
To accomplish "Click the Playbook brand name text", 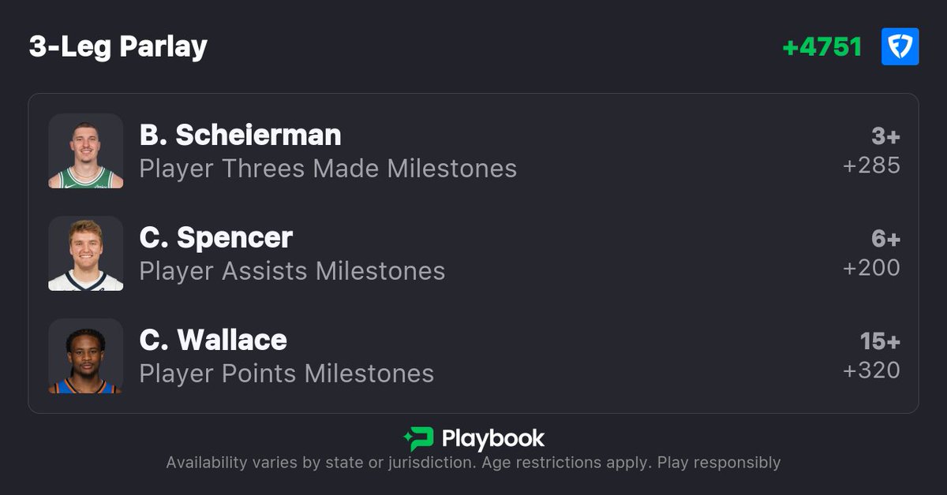I will point(493,439).
